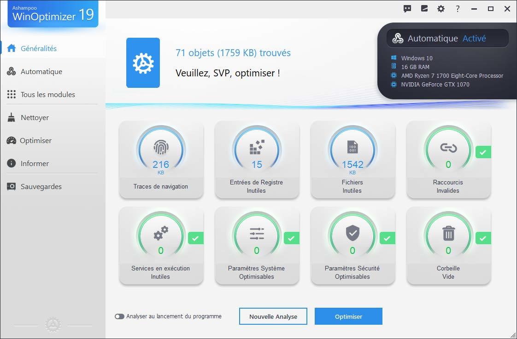Click the trash bin icon for Corbeille
The width and height of the screenshot is (517, 339).
coord(448,233)
